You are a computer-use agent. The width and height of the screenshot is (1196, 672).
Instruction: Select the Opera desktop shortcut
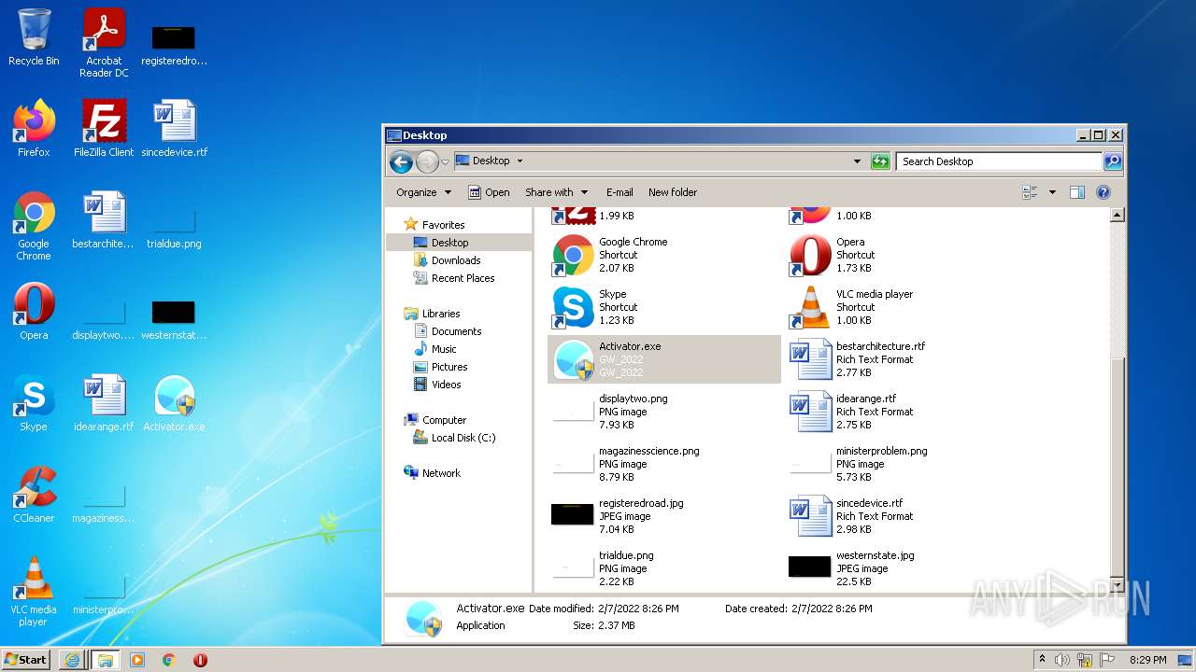34,312
